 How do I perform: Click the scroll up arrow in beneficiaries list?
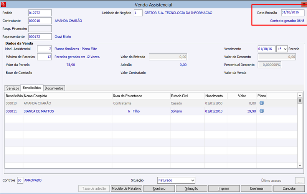300,95
